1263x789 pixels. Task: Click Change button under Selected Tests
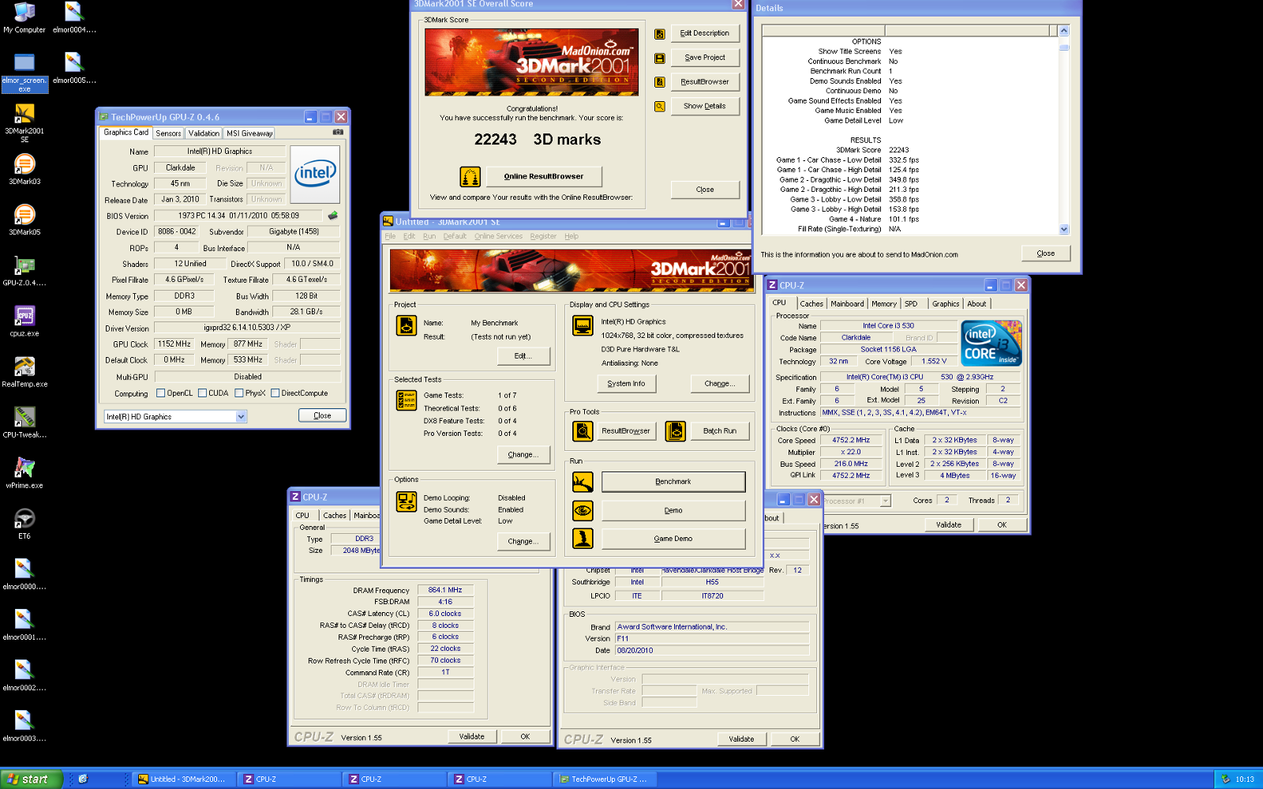(x=523, y=455)
